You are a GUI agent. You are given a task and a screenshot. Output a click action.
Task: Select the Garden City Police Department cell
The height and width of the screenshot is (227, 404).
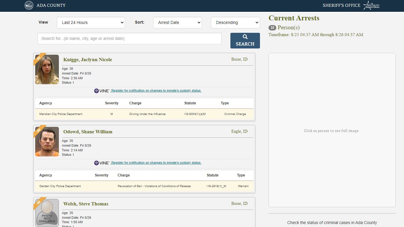click(x=60, y=186)
